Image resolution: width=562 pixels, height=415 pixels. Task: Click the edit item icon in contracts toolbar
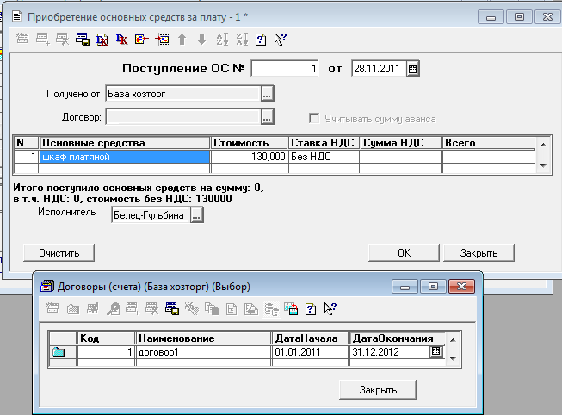[x=93, y=308]
